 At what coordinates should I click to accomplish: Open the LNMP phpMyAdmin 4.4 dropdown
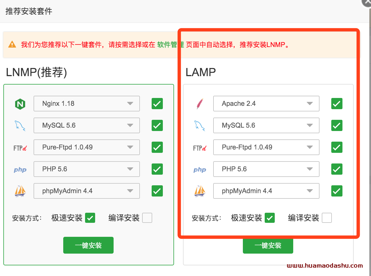(x=87, y=191)
